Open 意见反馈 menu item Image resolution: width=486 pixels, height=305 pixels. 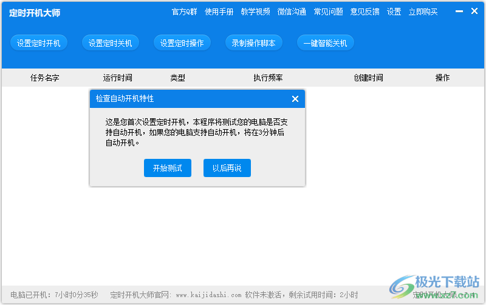click(365, 12)
